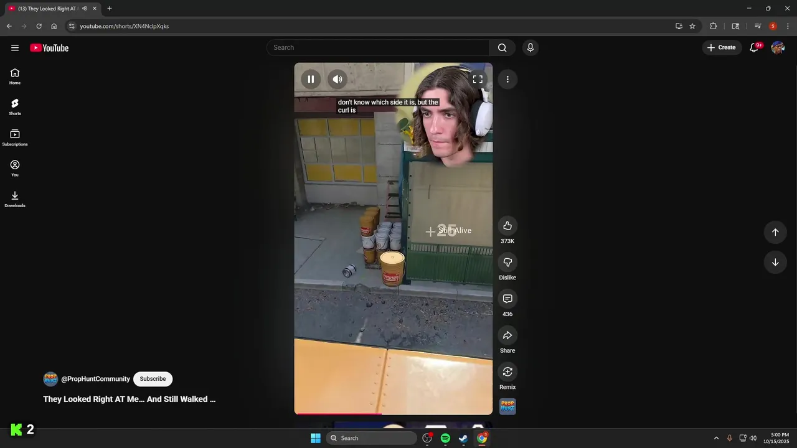Open the Windows Start menu
This screenshot has height=448, width=797.
(x=316, y=438)
